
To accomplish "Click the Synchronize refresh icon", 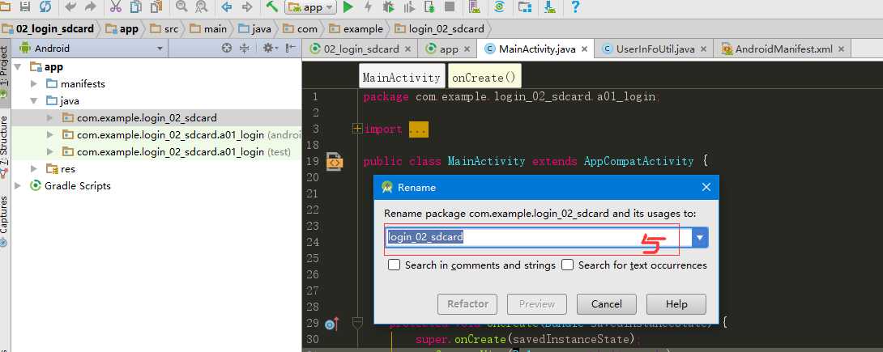I will pos(45,6).
